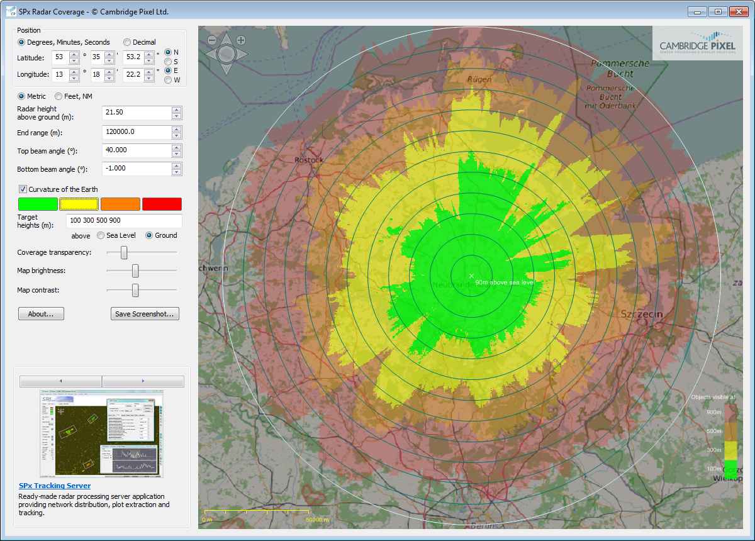The width and height of the screenshot is (755, 541).
Task: Pan map north with up arrow
Action: (226, 41)
